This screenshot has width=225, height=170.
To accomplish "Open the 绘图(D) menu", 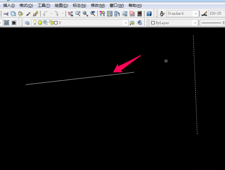I will (61, 6).
